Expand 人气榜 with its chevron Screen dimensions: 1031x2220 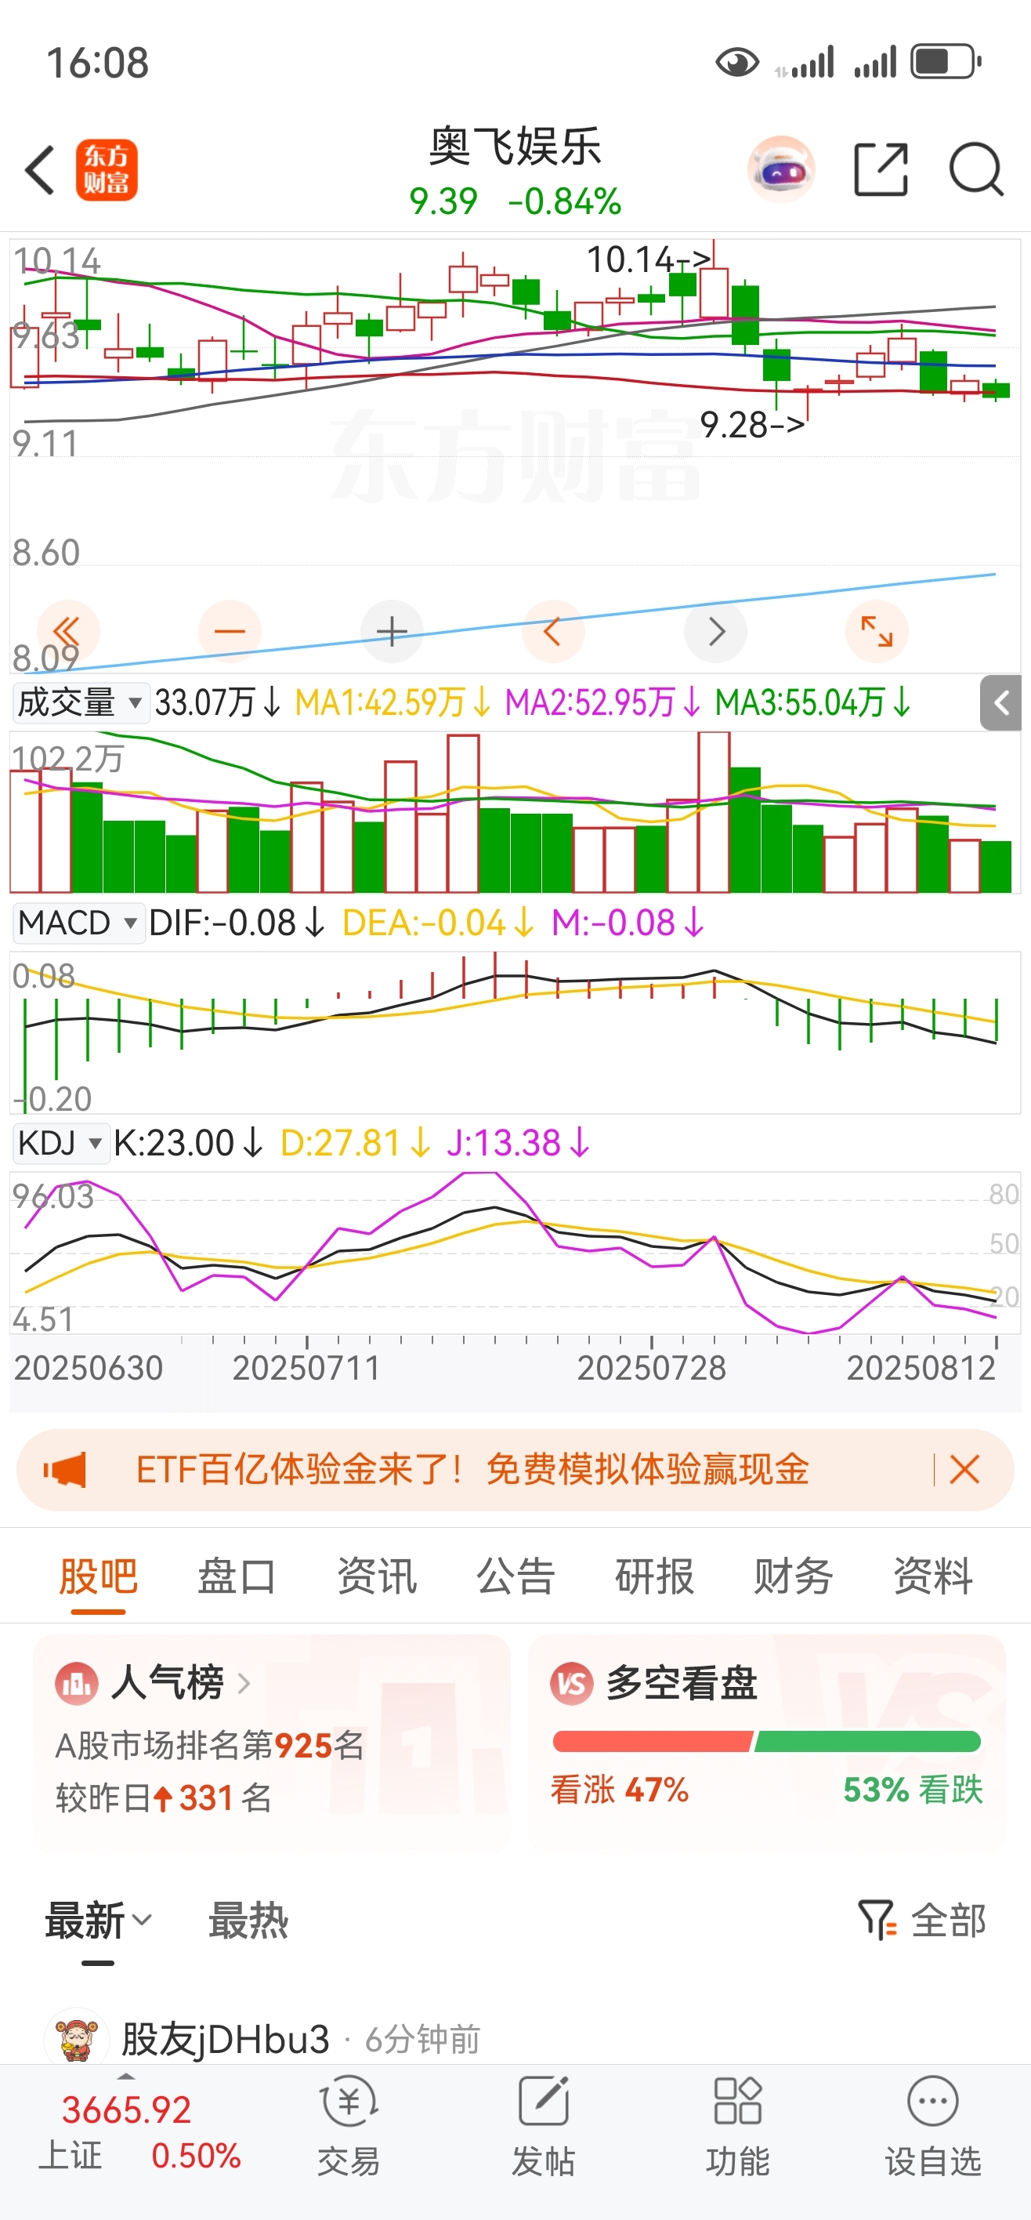click(x=244, y=1683)
